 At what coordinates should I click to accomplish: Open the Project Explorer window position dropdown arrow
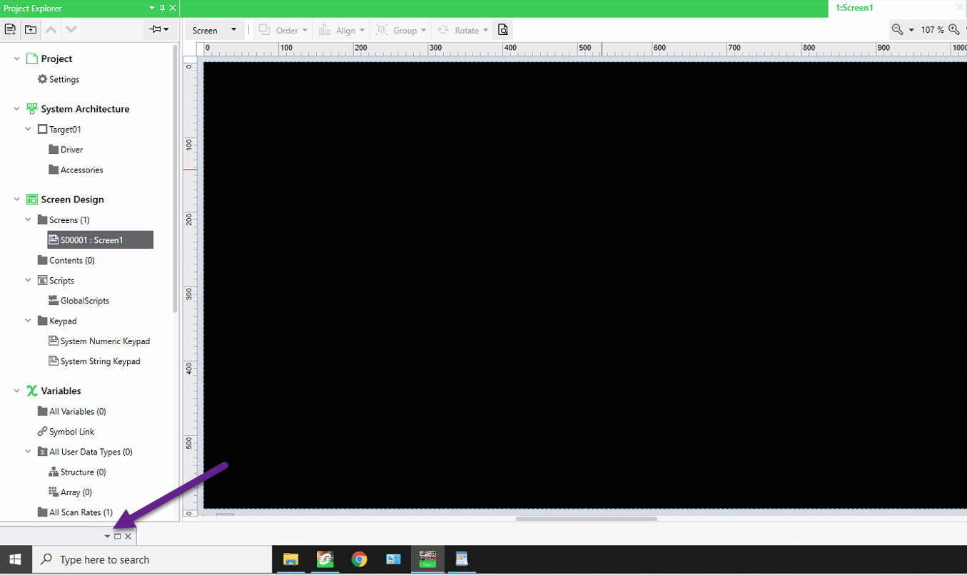(x=152, y=8)
